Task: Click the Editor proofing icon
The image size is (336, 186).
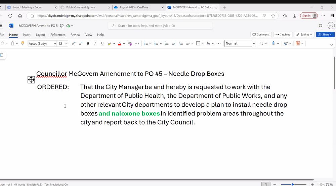Action: pyautogui.click(x=286, y=43)
